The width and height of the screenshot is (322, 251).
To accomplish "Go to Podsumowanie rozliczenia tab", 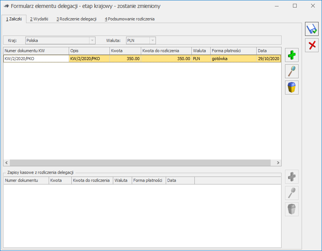I will click(129, 19).
